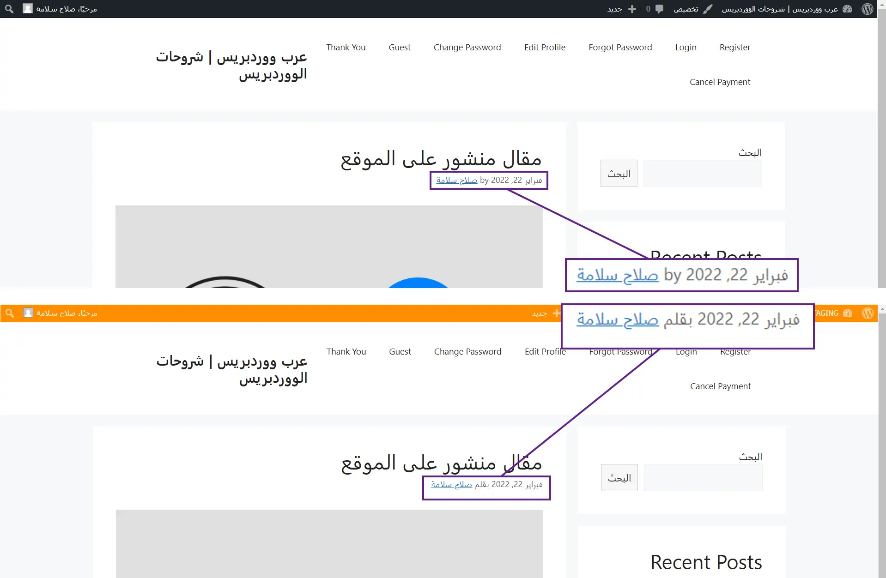Click the plus new-content icon in the dark admin bar
Image resolution: width=886 pixels, height=578 pixels.
pyautogui.click(x=632, y=9)
